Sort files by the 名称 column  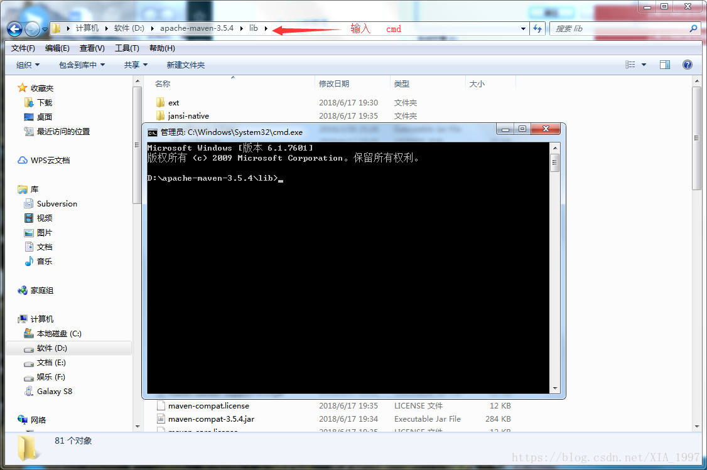[x=163, y=84]
